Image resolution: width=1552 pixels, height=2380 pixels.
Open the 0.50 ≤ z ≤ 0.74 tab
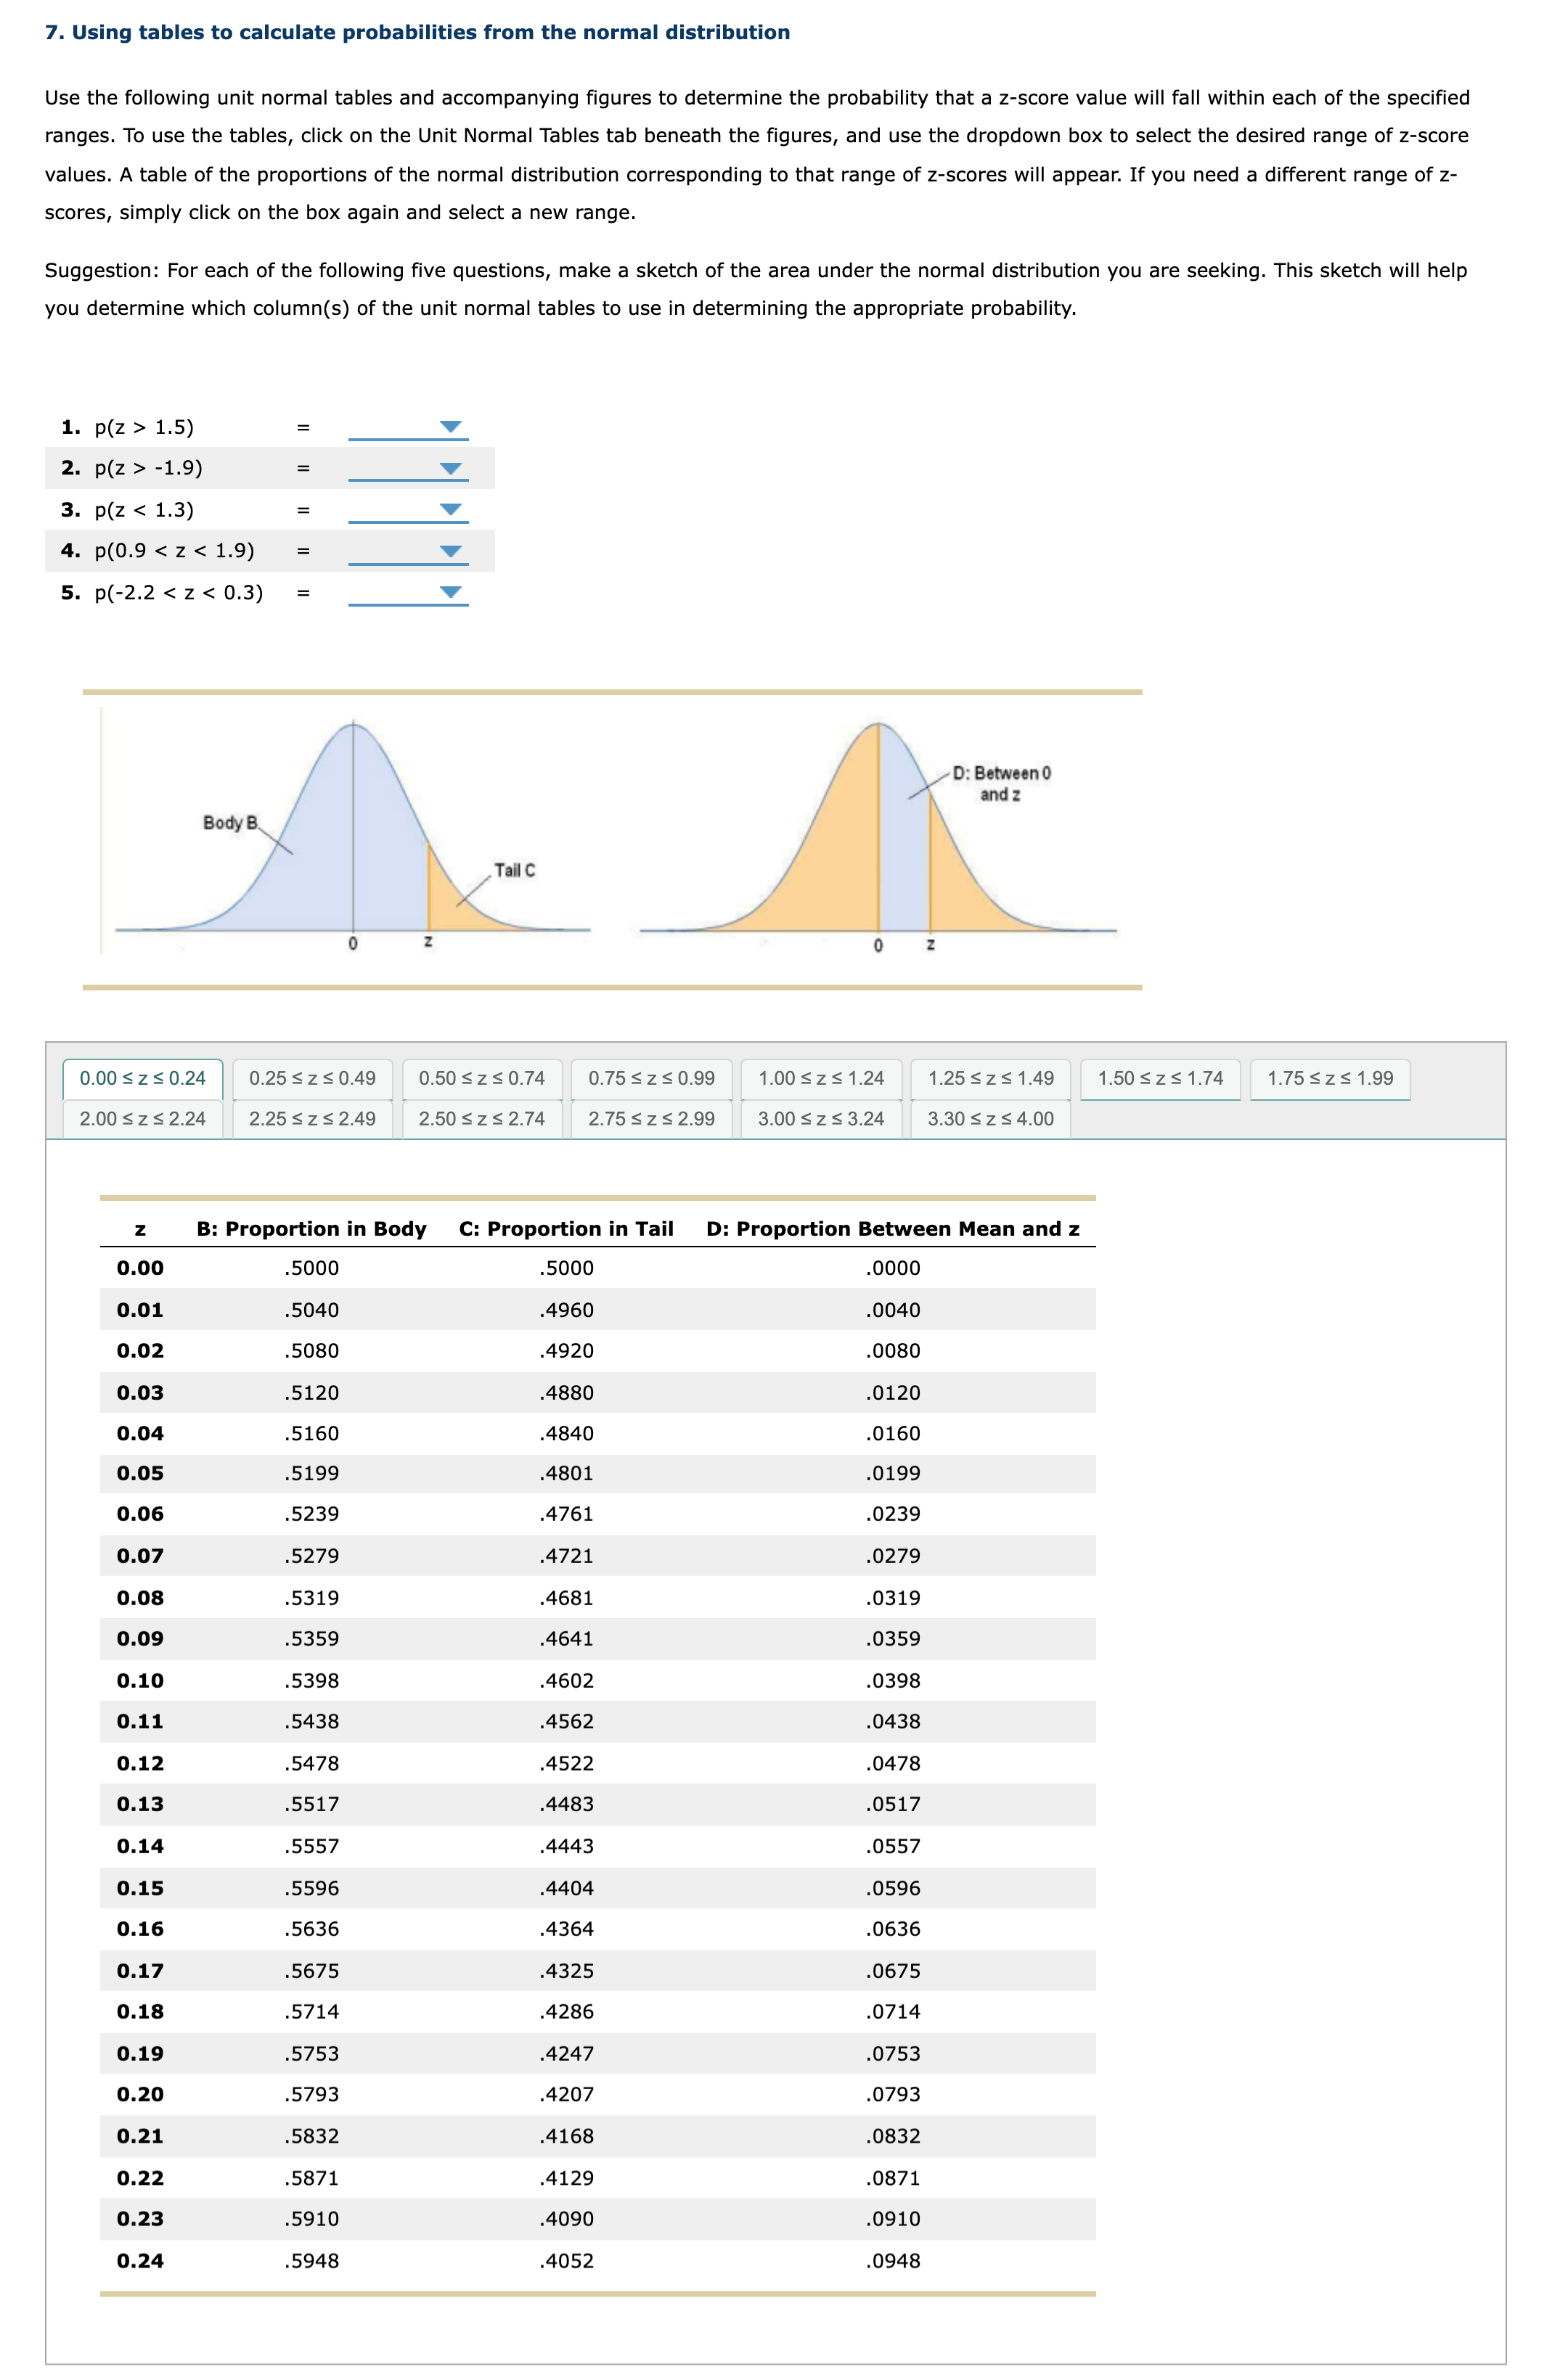[x=481, y=1078]
